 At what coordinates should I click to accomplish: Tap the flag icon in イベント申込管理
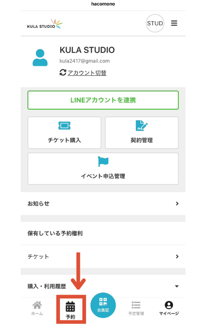103,161
